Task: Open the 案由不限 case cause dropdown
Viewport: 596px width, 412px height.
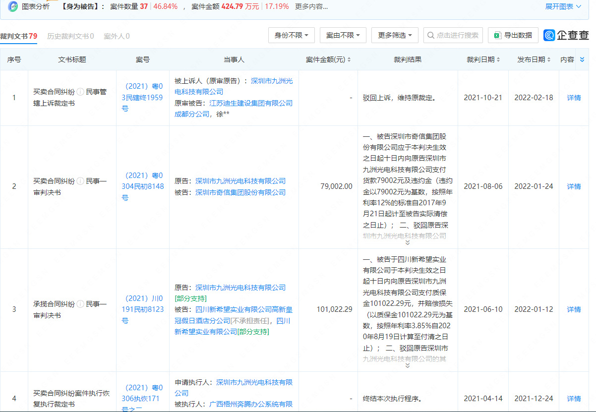Action: tap(343, 35)
